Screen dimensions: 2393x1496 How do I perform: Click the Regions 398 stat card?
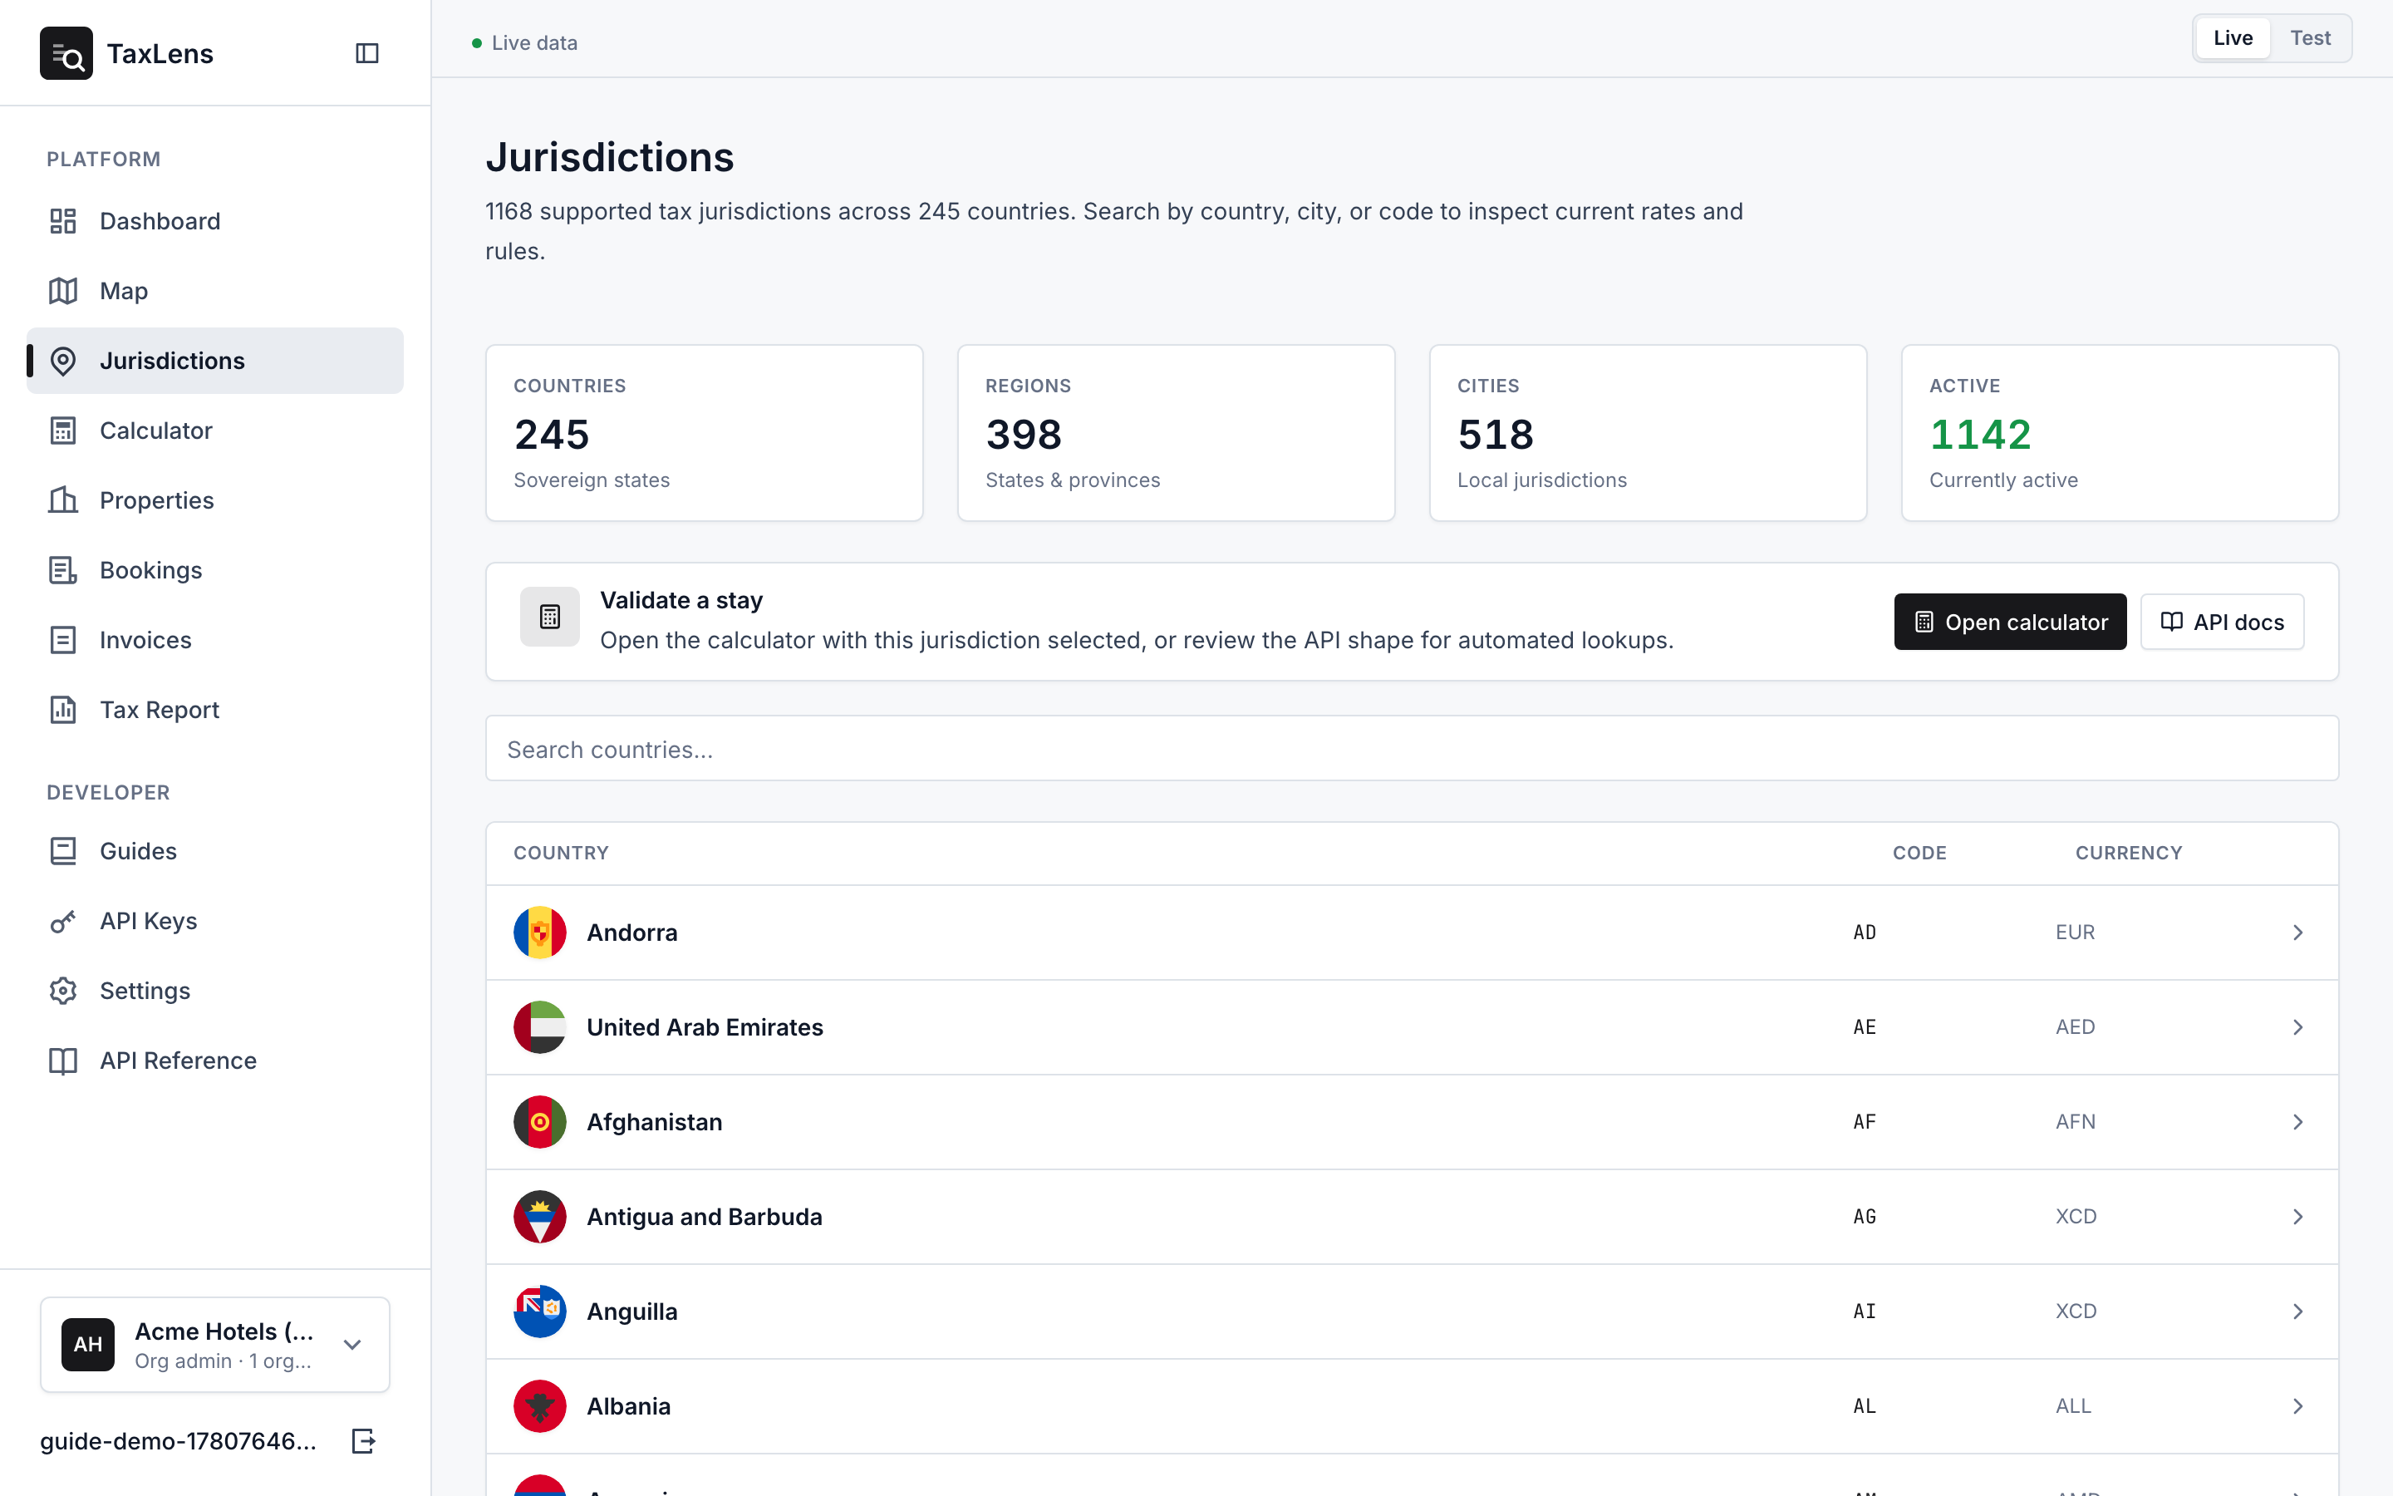click(1176, 432)
